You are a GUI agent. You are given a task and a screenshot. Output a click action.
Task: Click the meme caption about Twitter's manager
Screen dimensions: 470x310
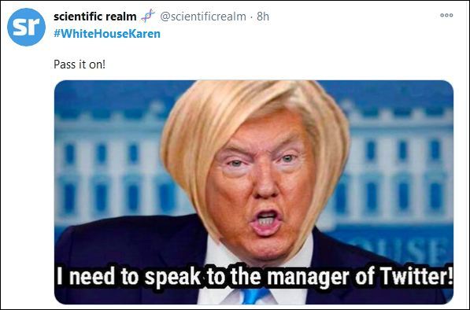pos(254,276)
